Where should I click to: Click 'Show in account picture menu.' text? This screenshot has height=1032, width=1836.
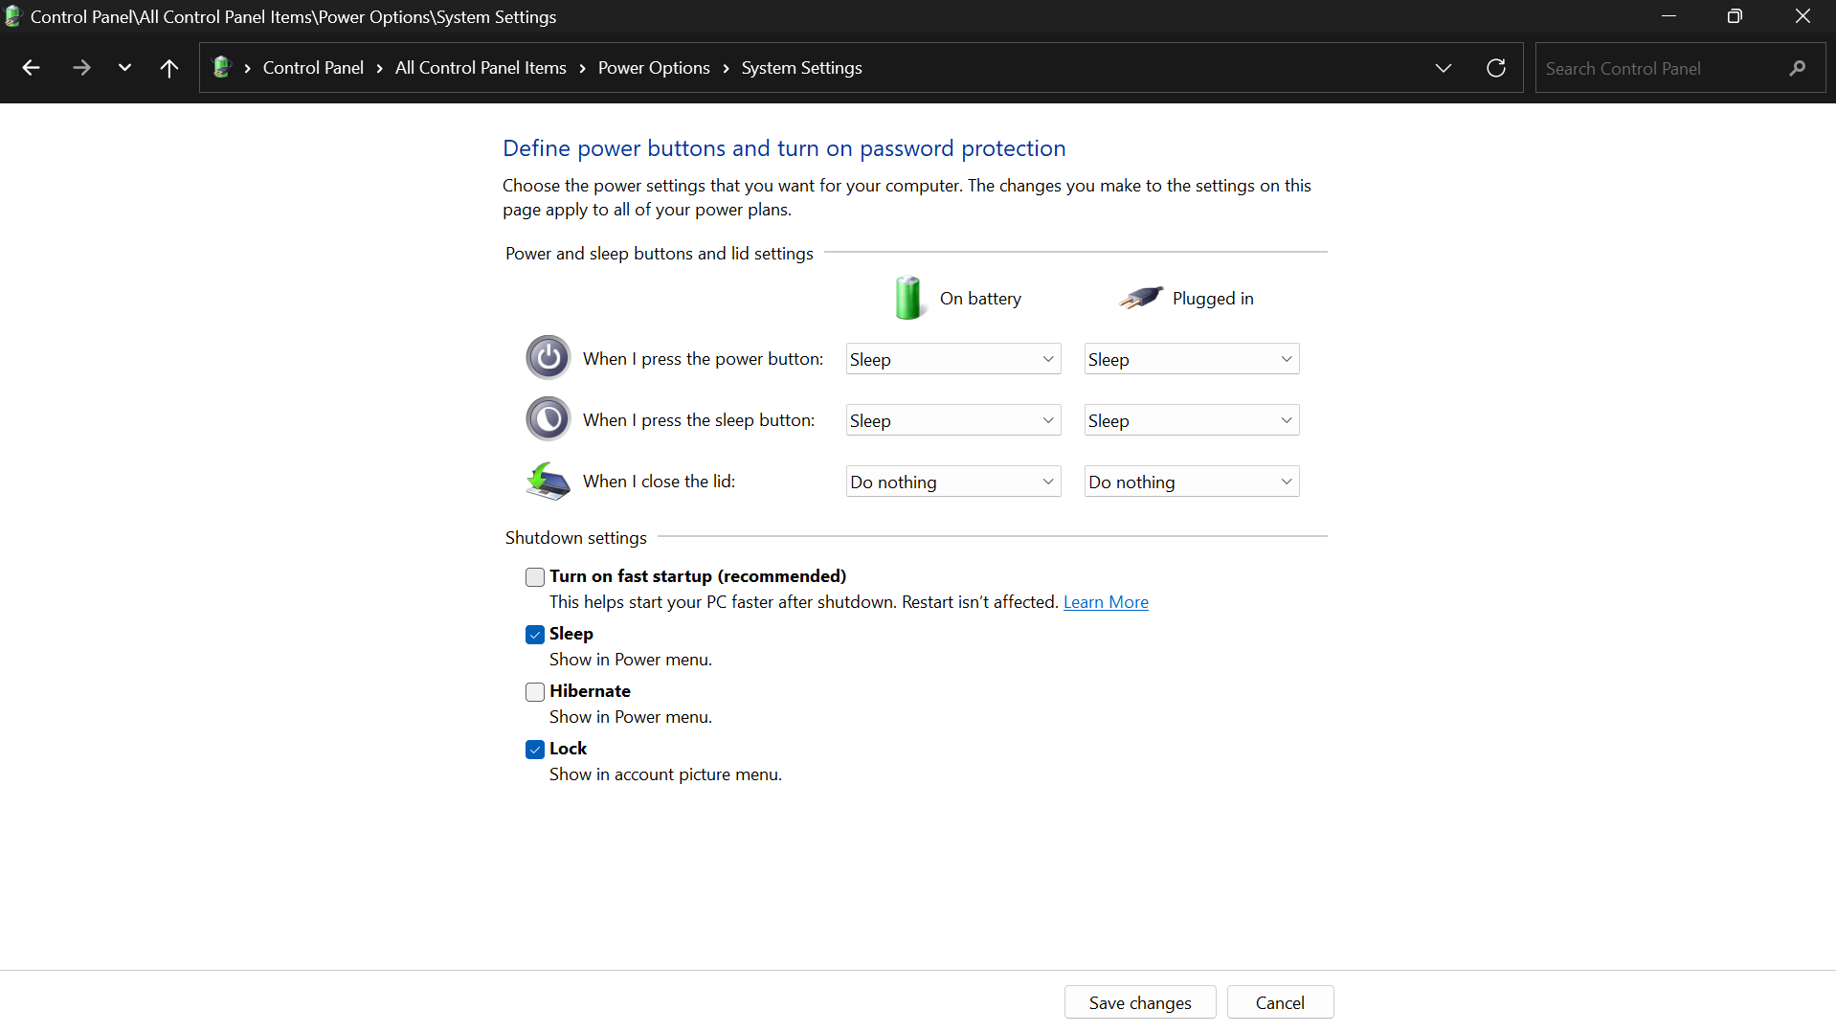click(x=665, y=774)
